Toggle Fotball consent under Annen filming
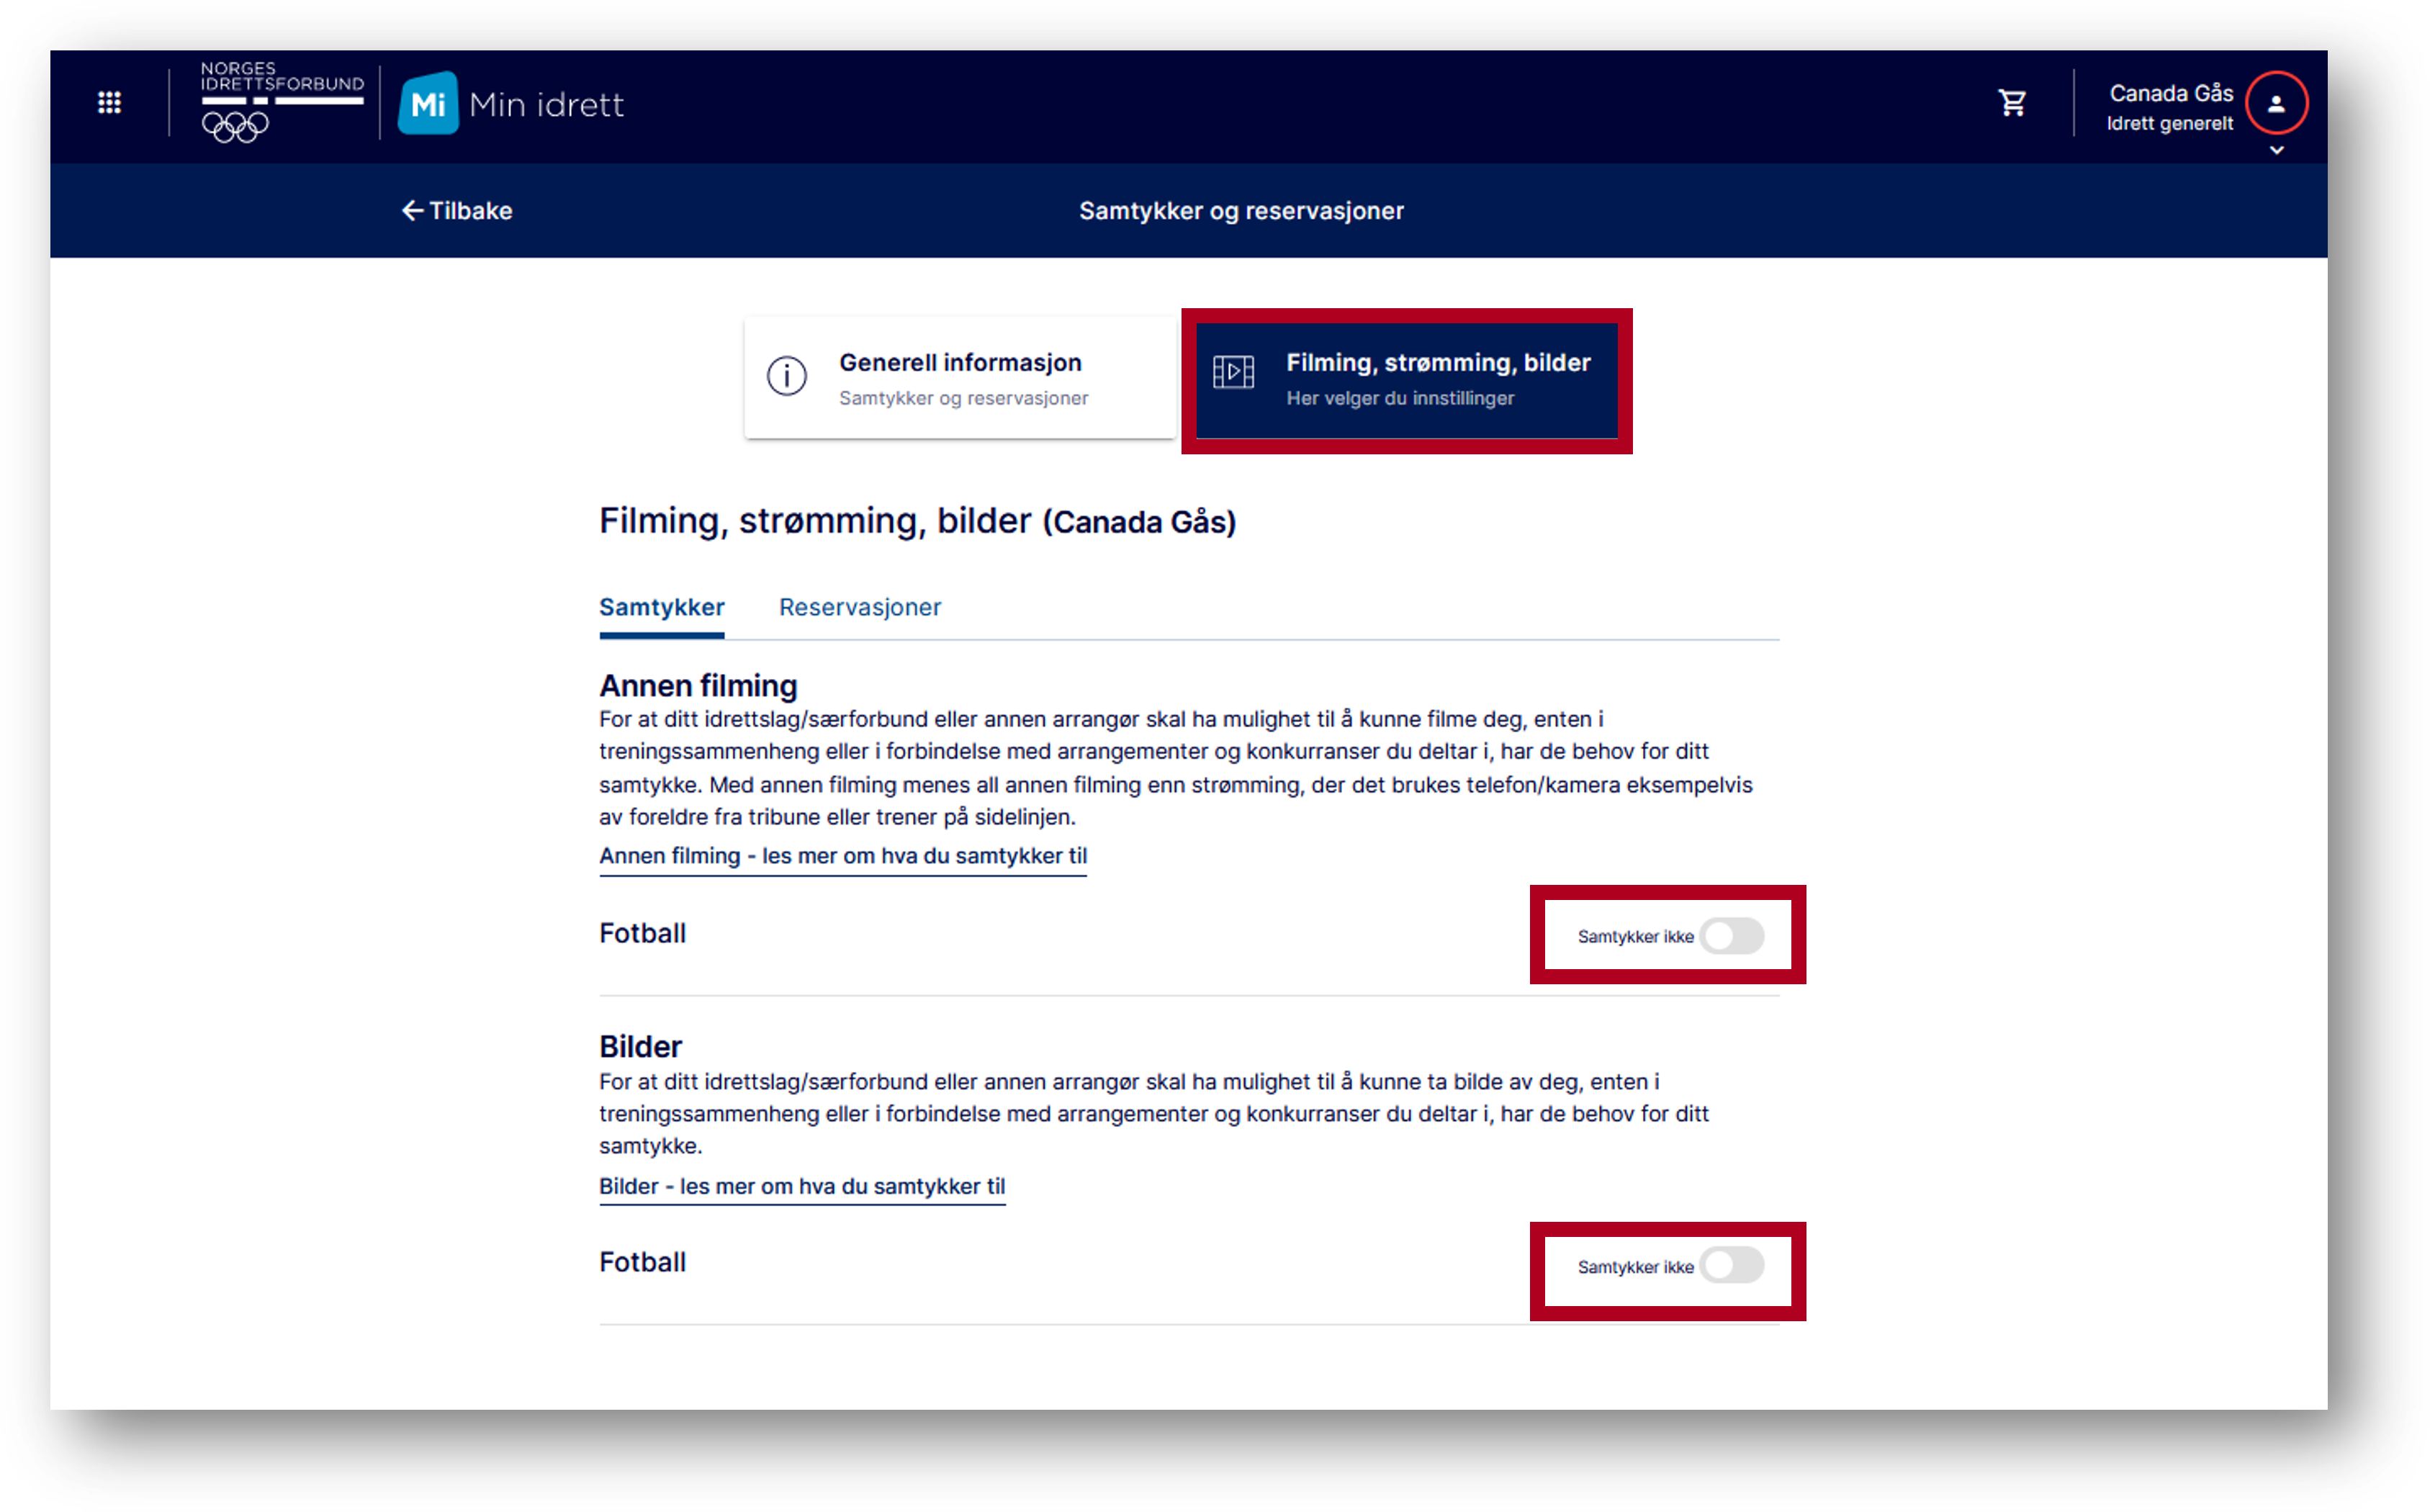 point(1731,936)
